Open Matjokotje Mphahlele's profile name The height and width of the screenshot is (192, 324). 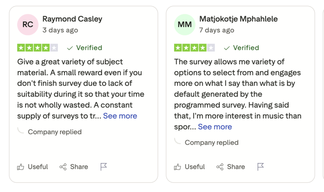point(238,19)
